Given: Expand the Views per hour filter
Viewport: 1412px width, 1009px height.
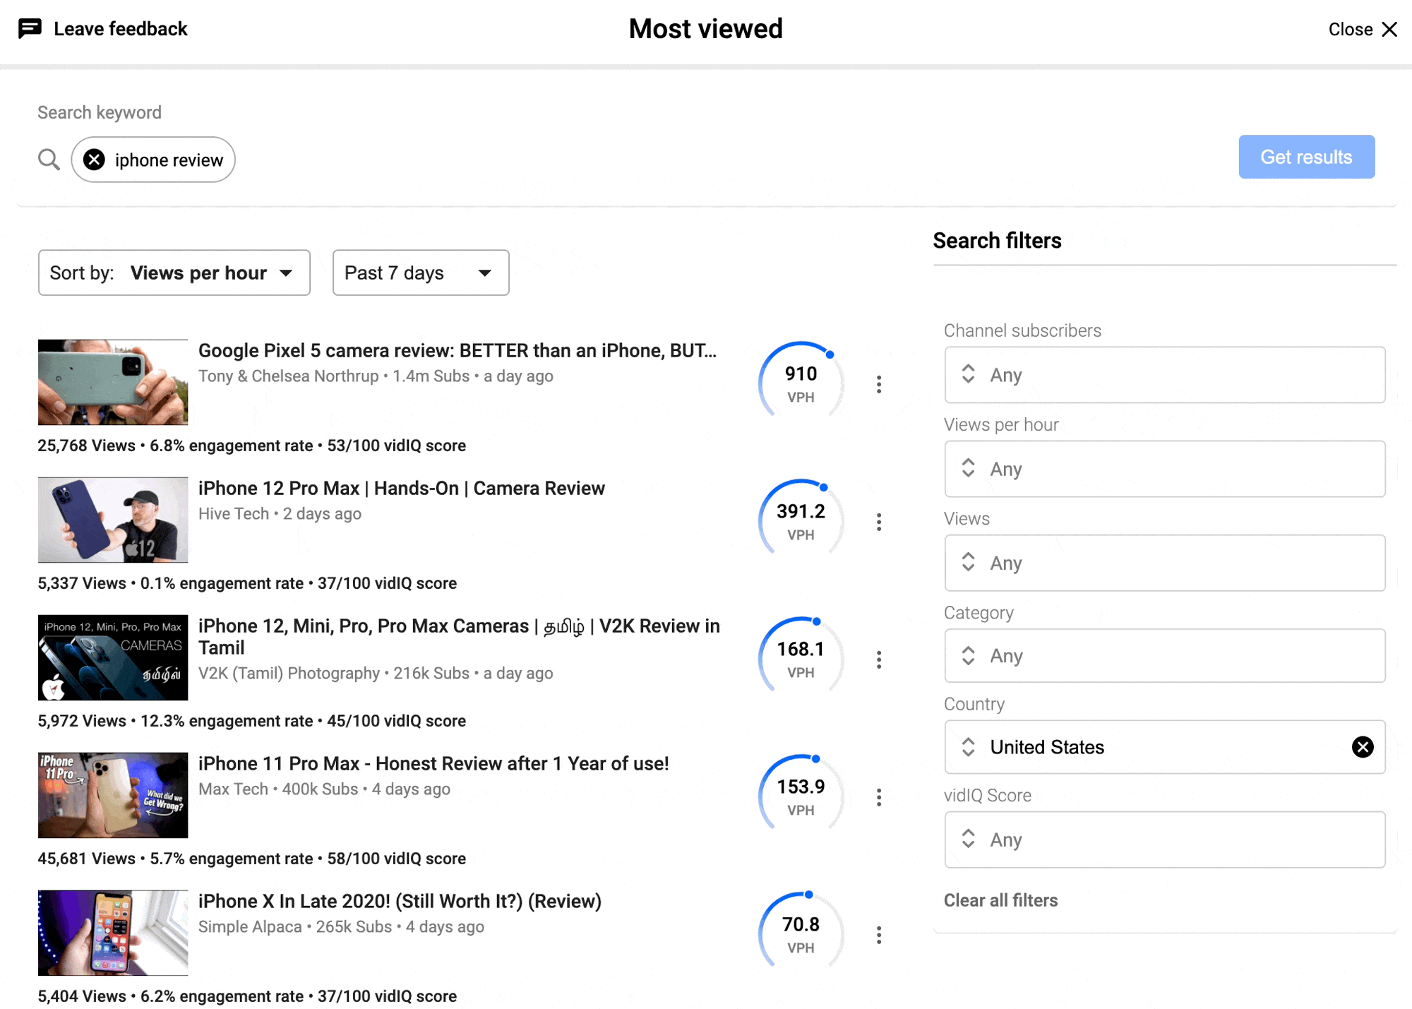Looking at the screenshot, I should coord(1164,469).
